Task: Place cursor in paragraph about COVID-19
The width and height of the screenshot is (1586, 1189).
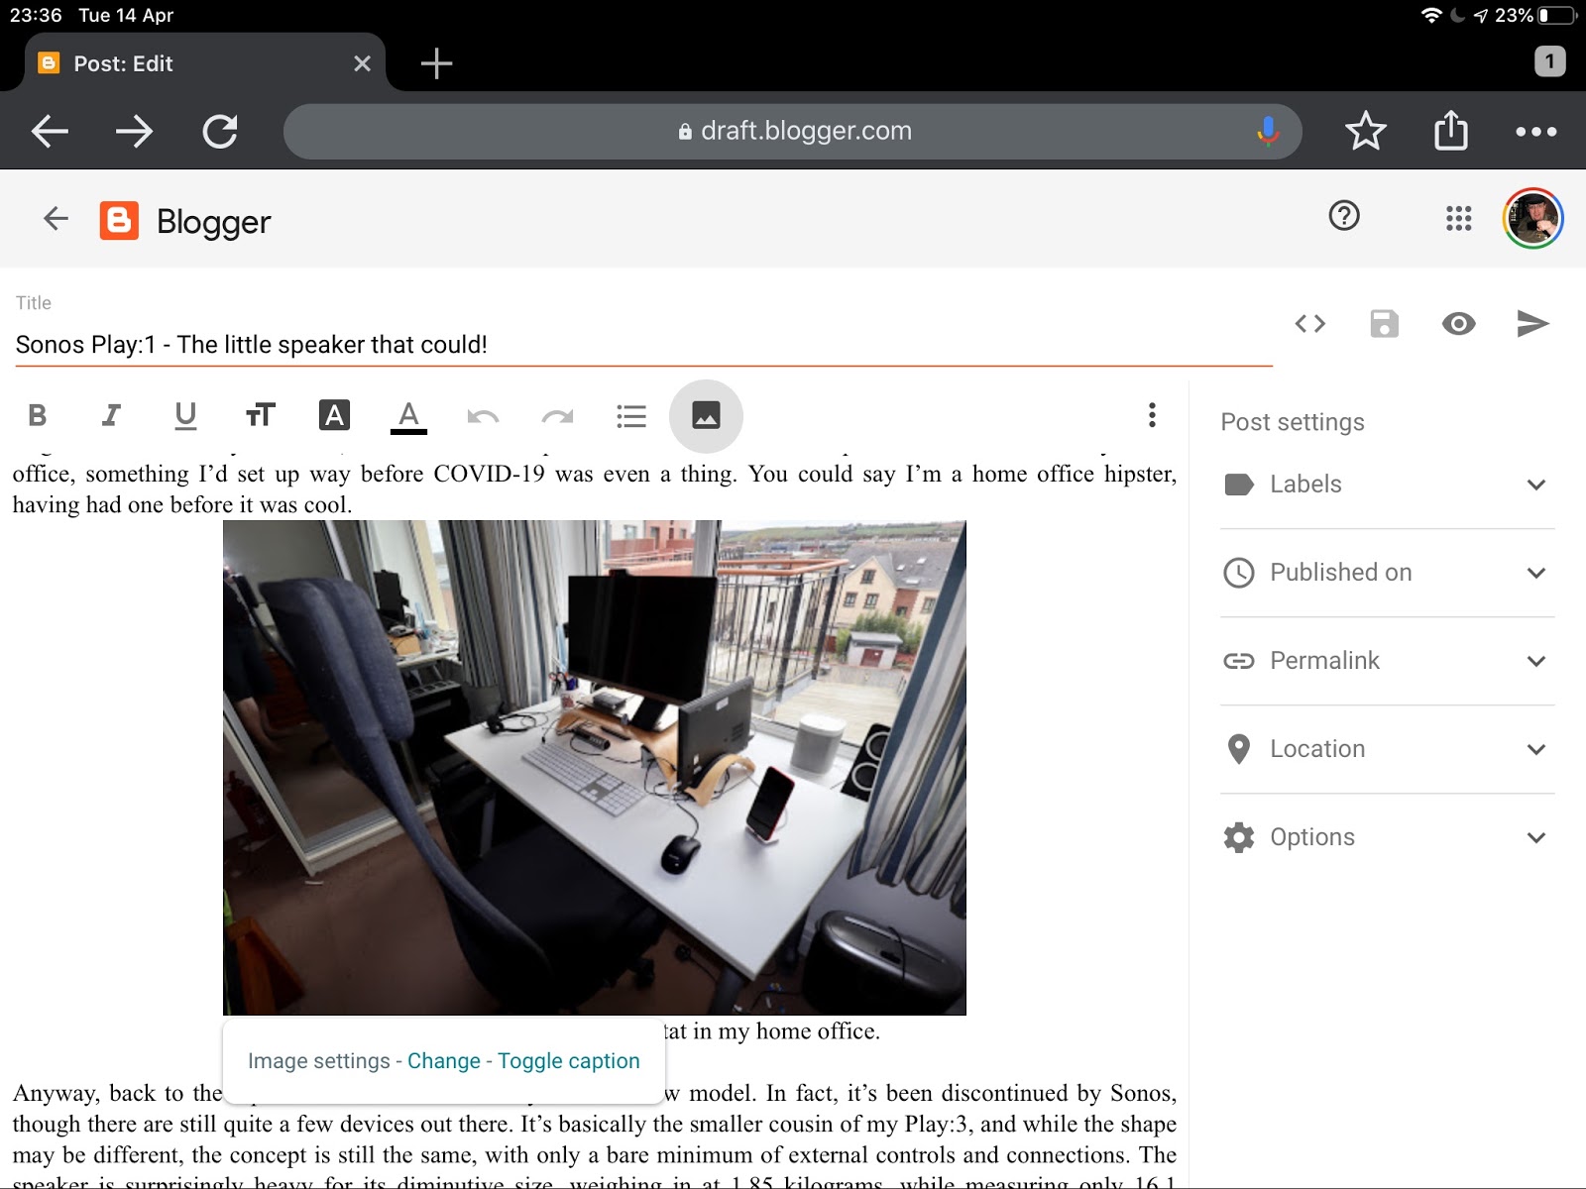Action: coord(595,488)
